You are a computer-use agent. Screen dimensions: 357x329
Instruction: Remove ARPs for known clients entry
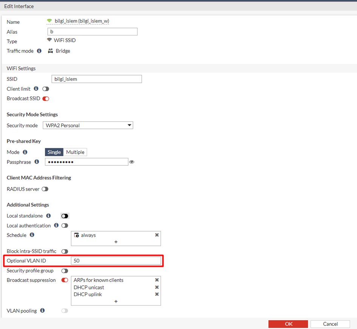(x=157, y=280)
